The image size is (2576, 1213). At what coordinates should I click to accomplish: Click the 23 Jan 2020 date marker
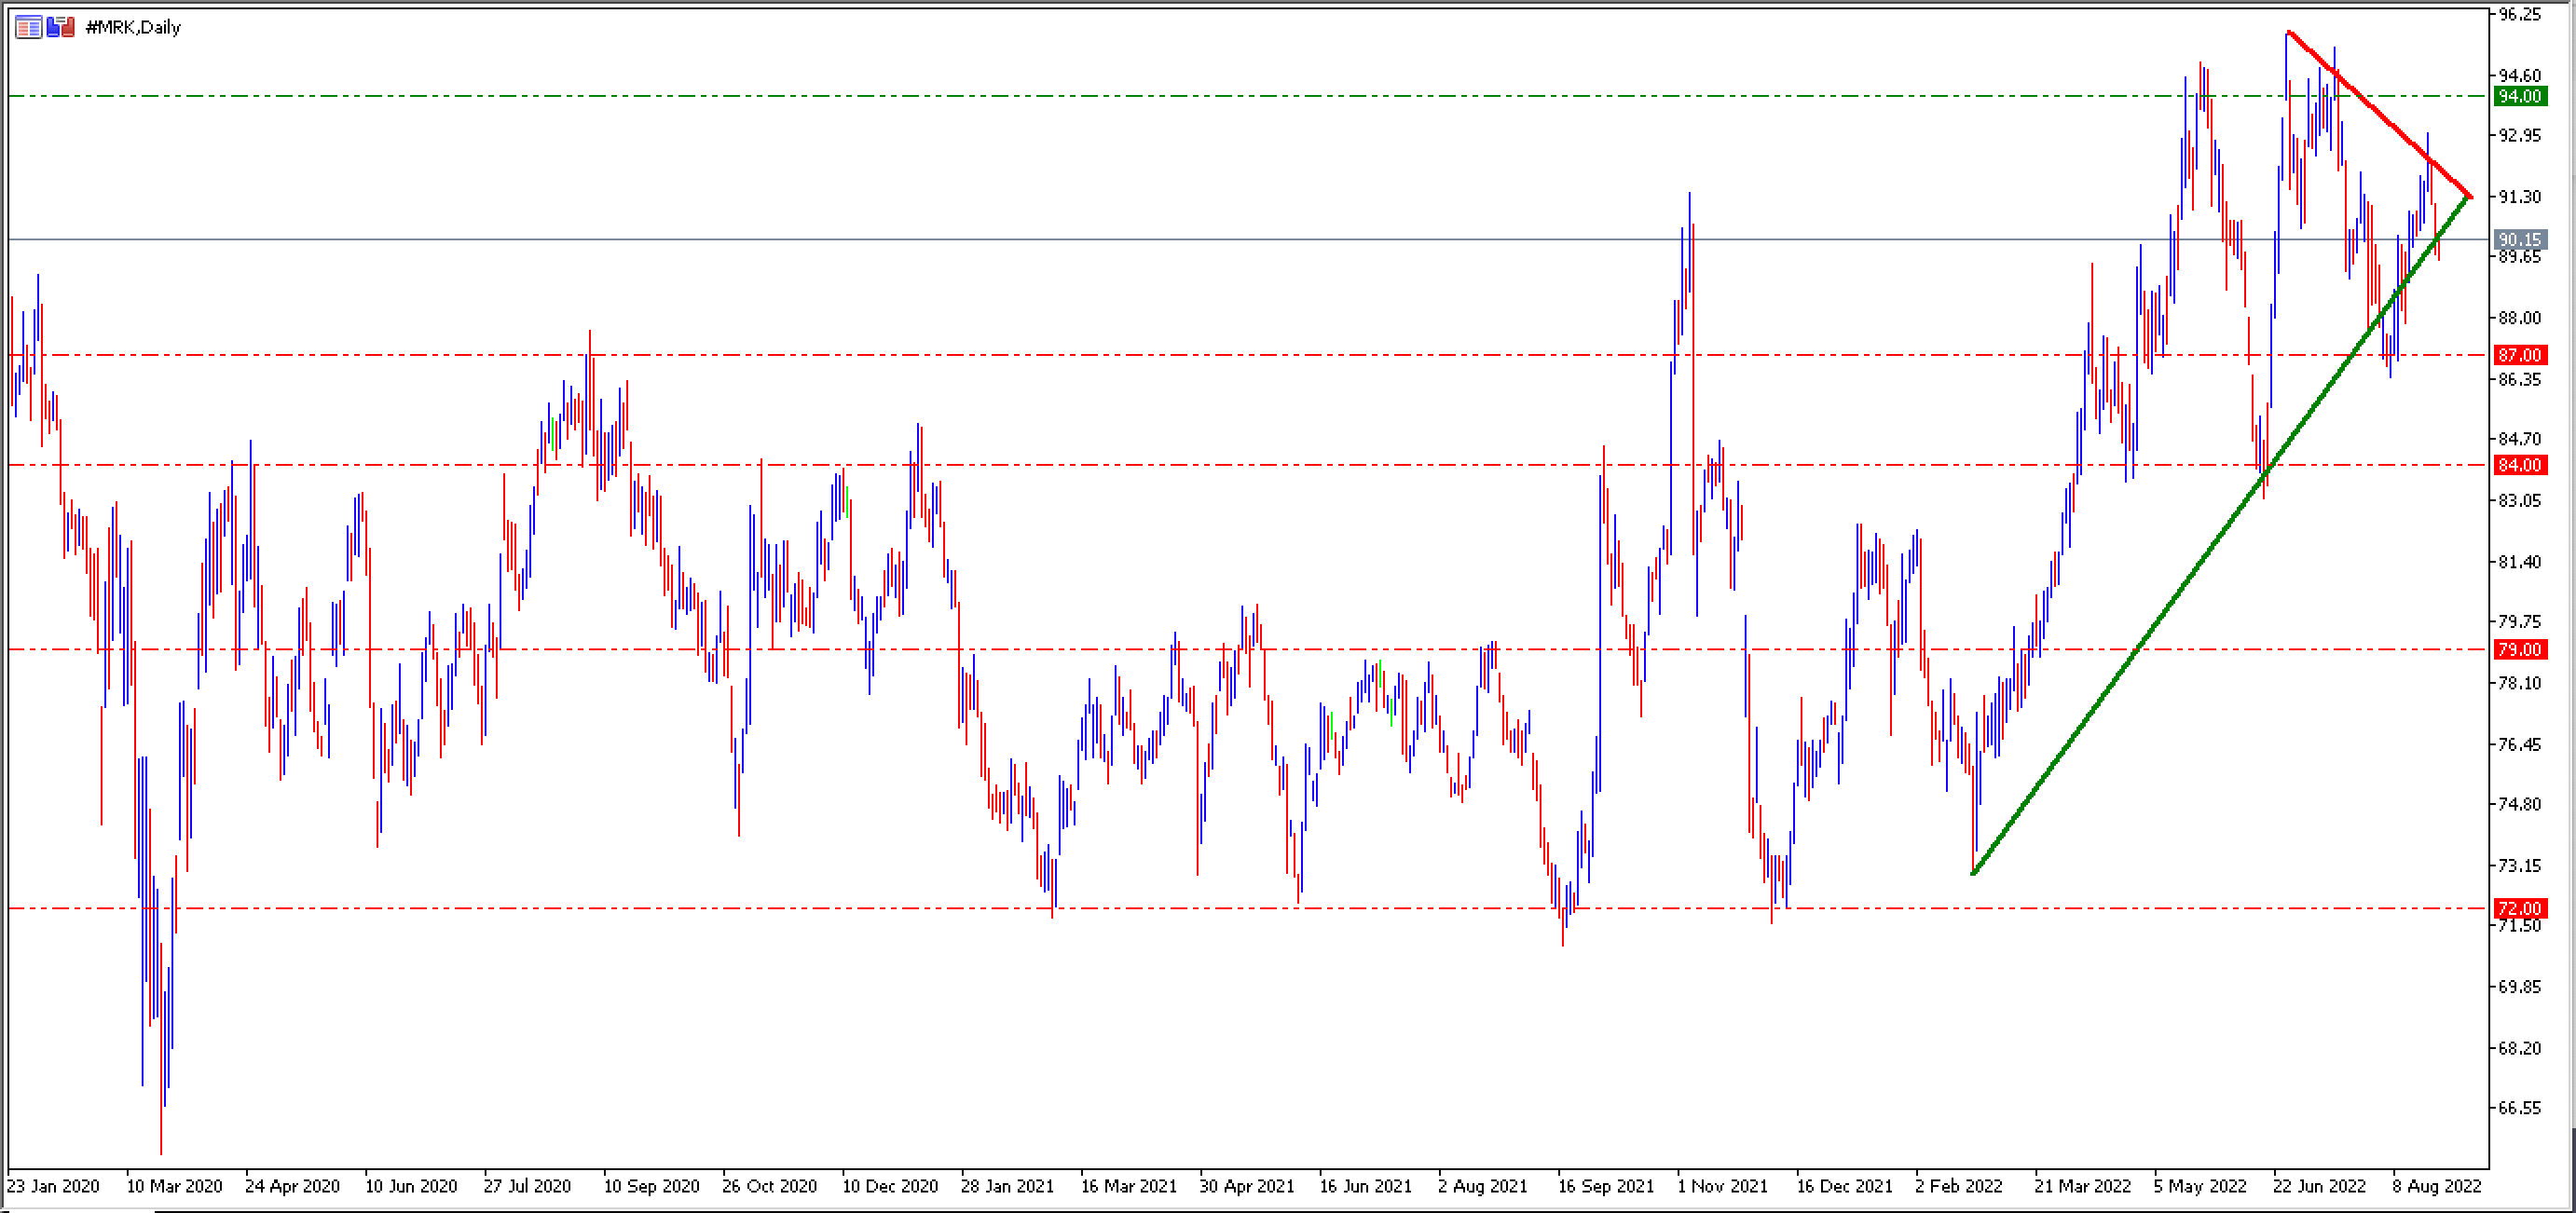pos(53,1186)
